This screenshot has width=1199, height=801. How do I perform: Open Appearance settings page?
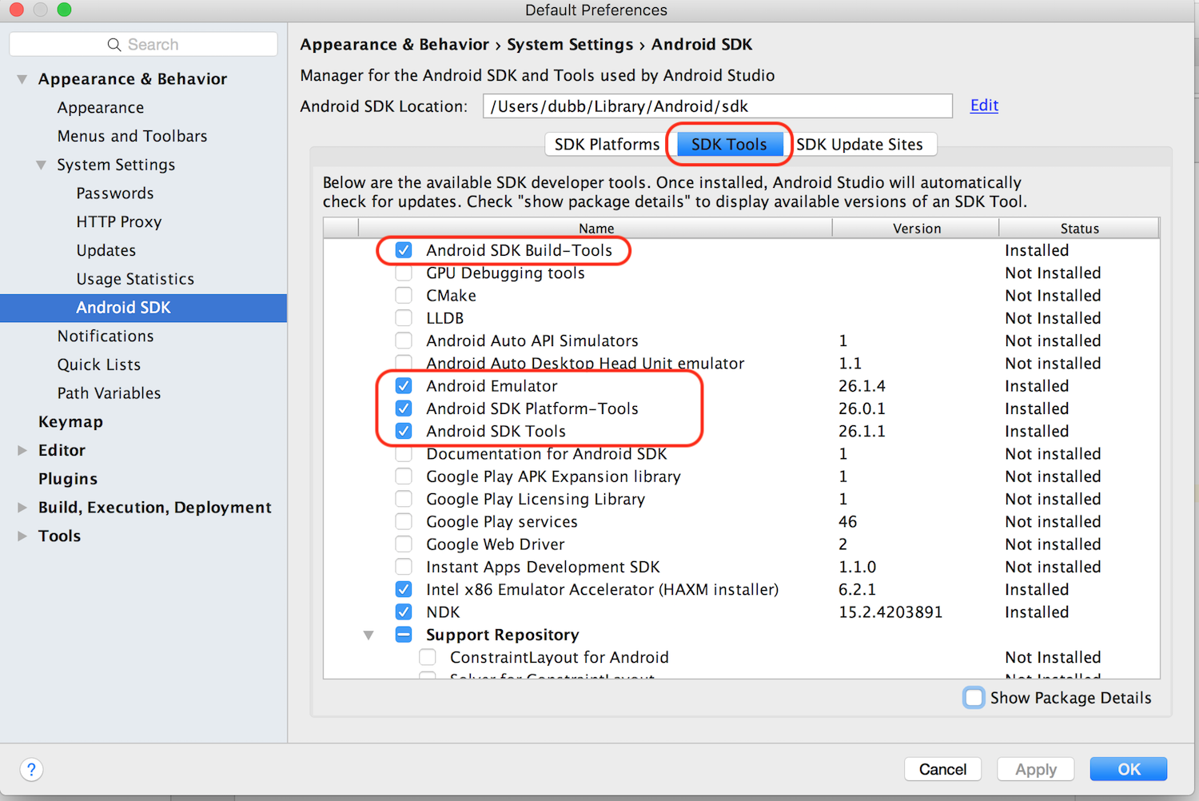(x=101, y=108)
